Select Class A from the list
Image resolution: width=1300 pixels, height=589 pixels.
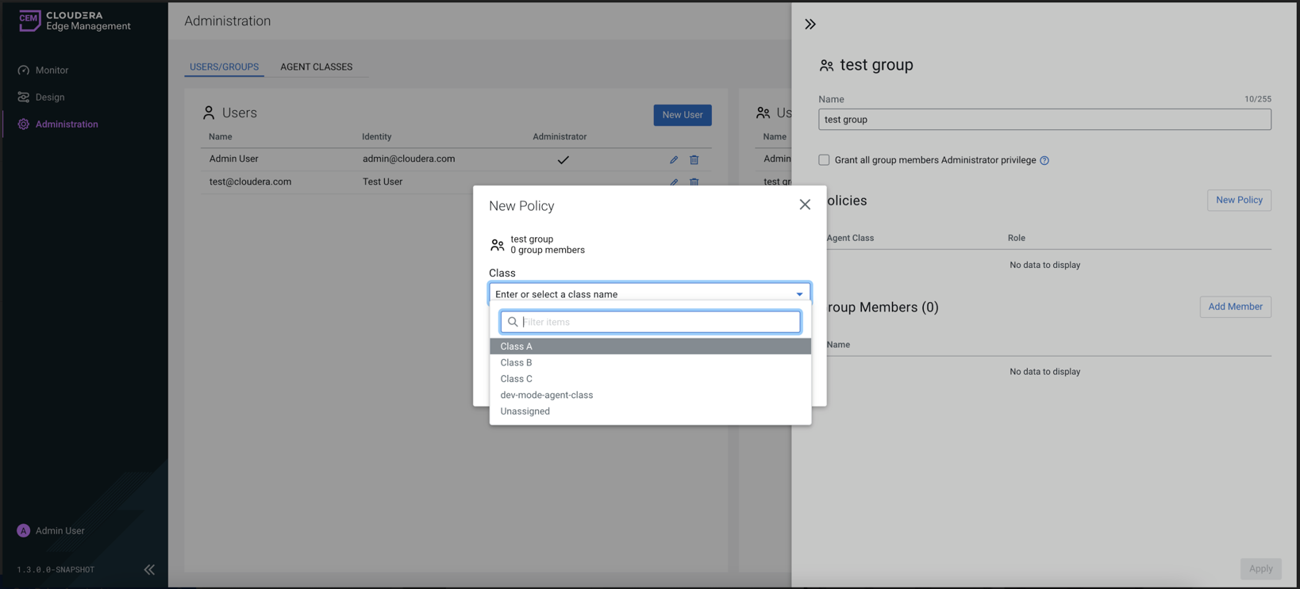[x=517, y=346]
